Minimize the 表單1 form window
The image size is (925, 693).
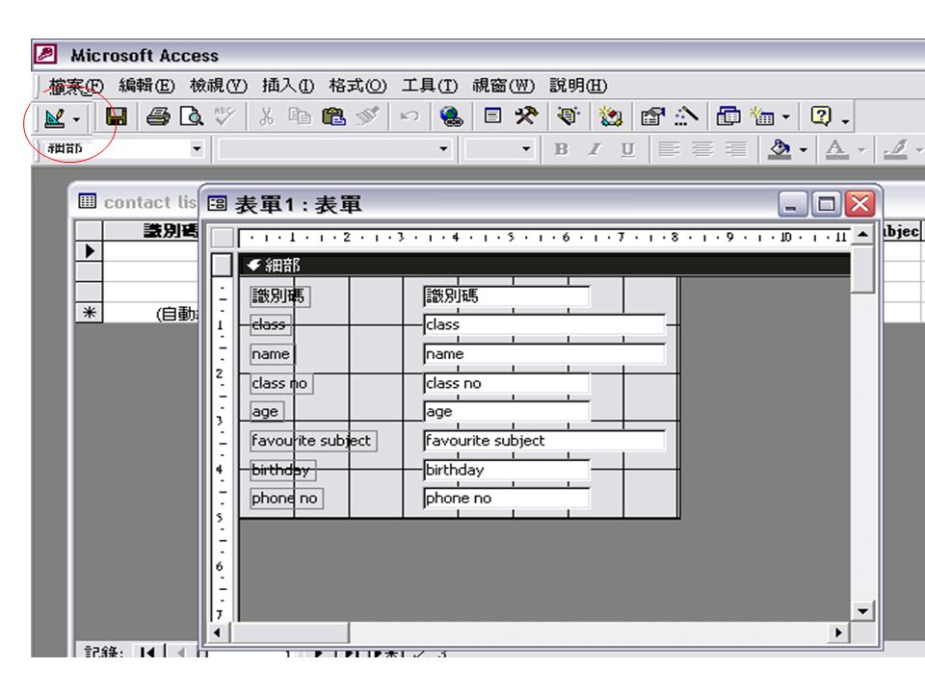point(792,204)
